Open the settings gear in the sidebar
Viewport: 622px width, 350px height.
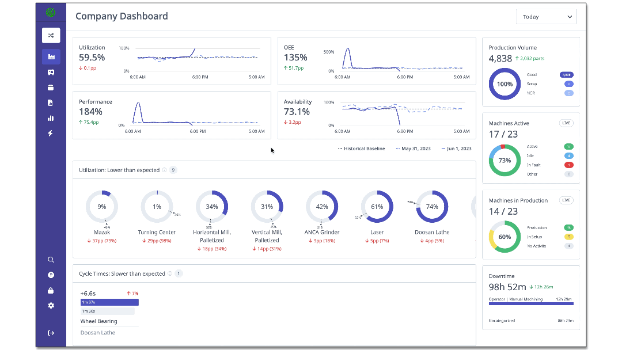click(51, 306)
